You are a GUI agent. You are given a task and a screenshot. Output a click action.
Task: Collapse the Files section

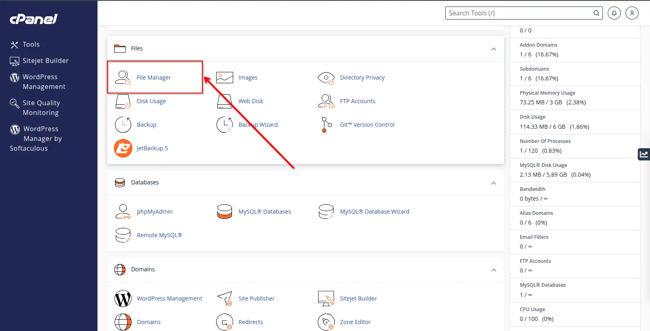[494, 49]
